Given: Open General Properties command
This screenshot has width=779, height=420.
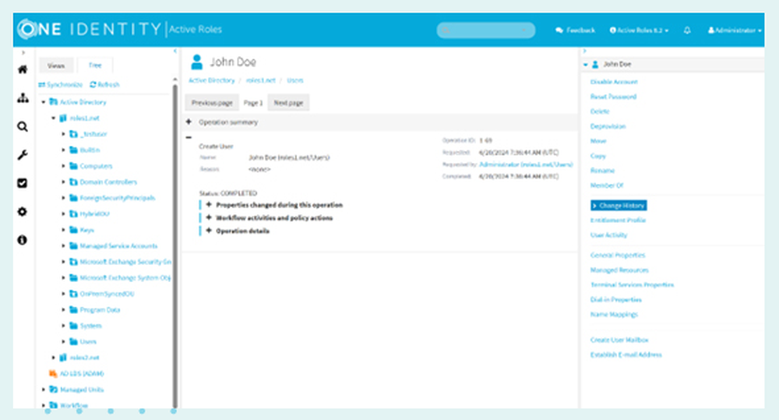Looking at the screenshot, I should (618, 255).
